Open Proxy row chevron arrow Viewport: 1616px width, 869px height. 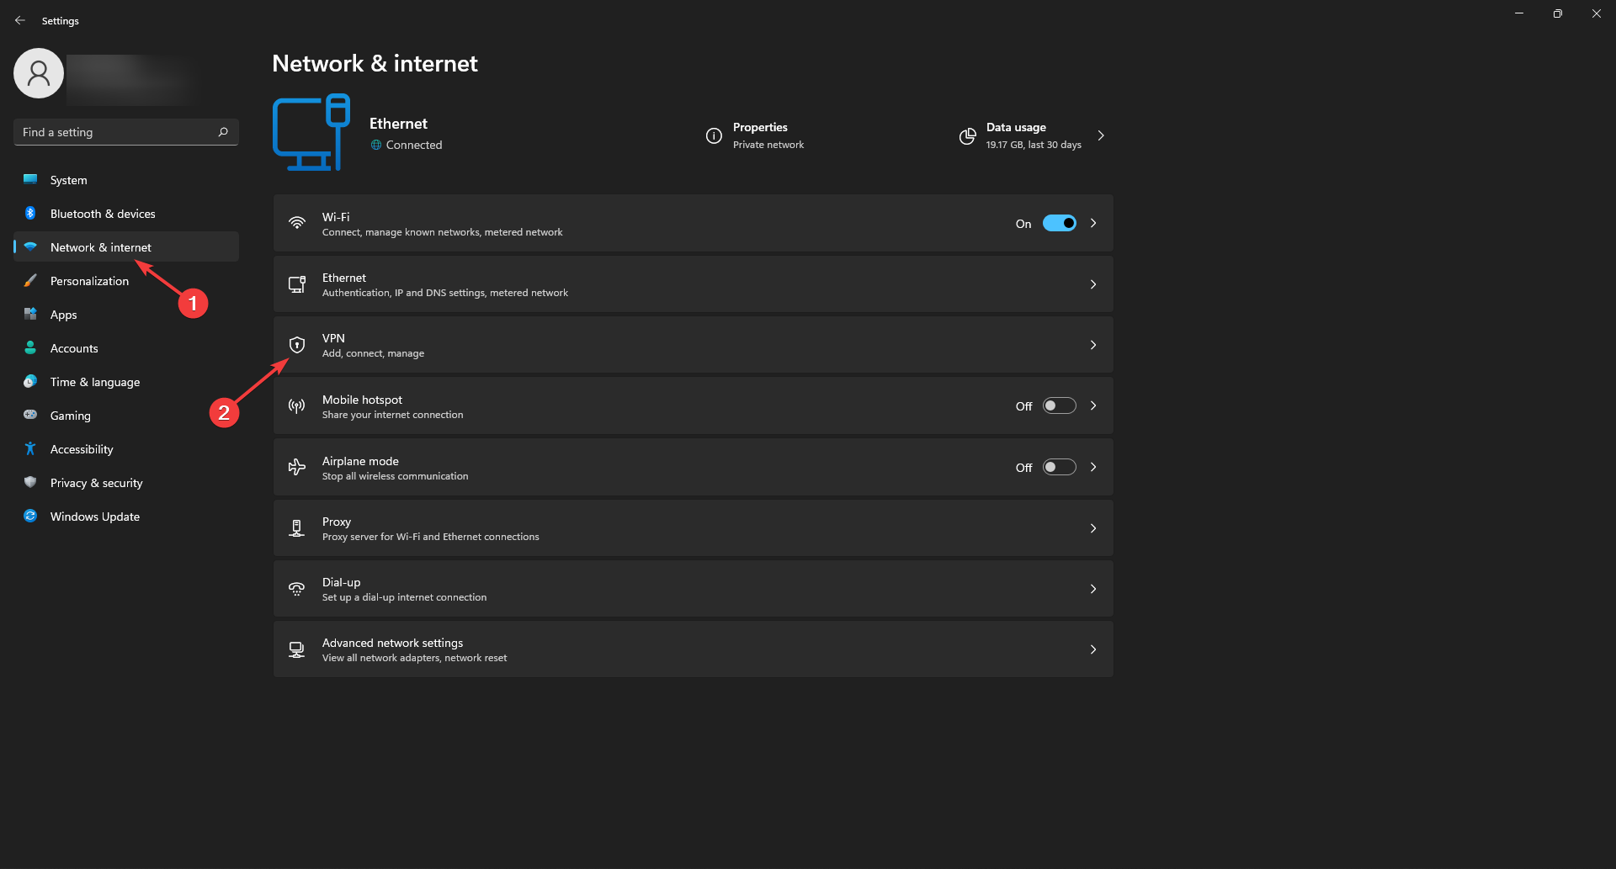(1093, 528)
